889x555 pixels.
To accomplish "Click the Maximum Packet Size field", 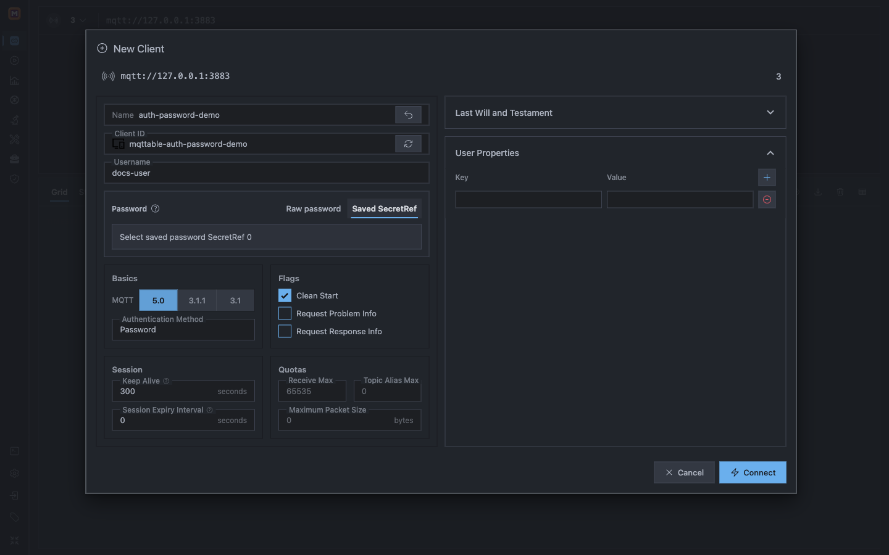I will coord(350,421).
